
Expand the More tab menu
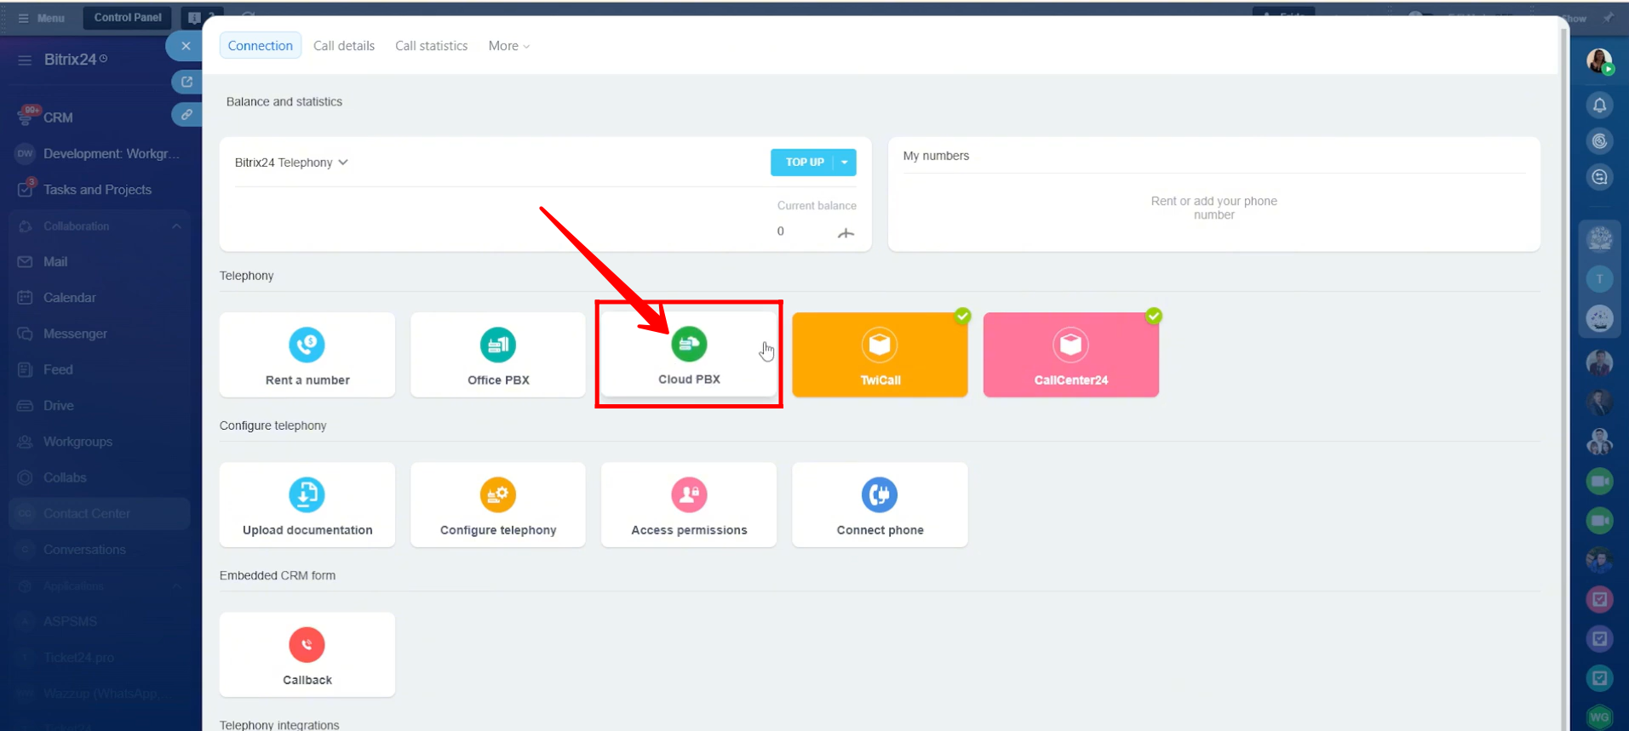pyautogui.click(x=508, y=46)
